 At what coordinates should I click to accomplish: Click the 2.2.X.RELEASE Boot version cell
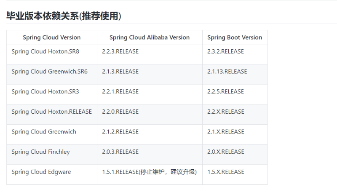pos(235,114)
